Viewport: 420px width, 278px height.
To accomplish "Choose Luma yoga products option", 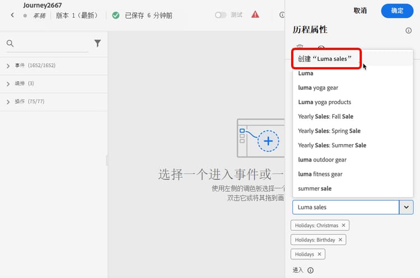I will point(352,102).
